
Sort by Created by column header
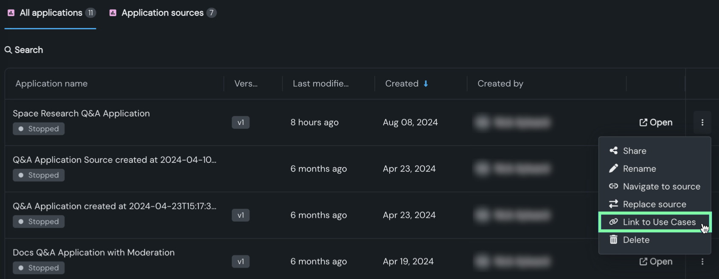coord(500,84)
